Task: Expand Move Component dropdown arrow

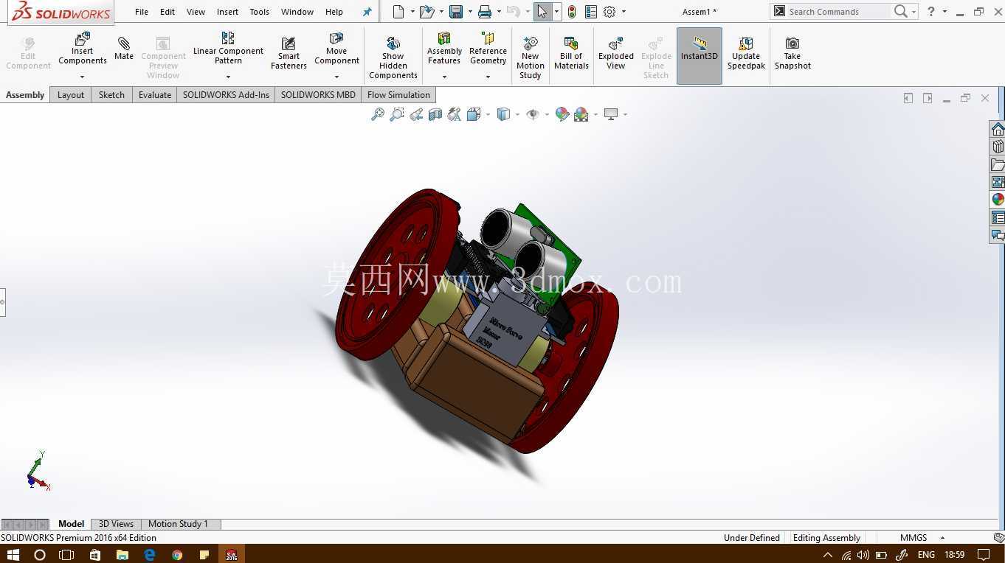Action: tap(336, 77)
